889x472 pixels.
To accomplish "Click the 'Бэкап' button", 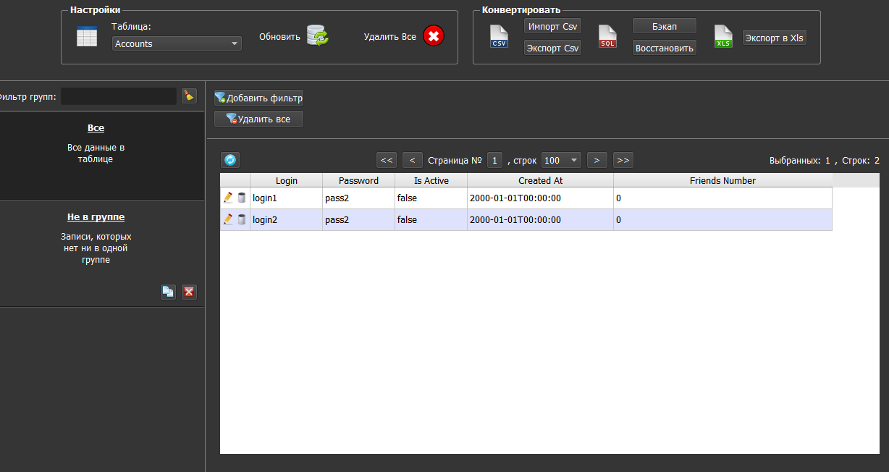I will [664, 26].
